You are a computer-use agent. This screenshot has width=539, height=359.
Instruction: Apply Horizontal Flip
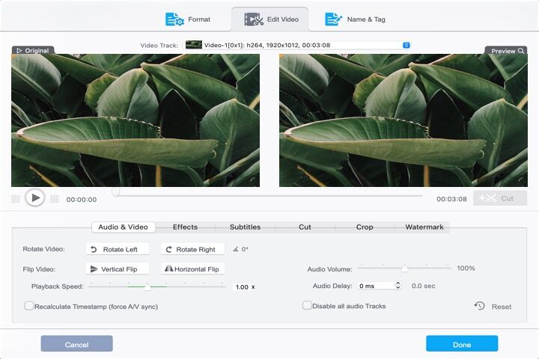pyautogui.click(x=193, y=269)
